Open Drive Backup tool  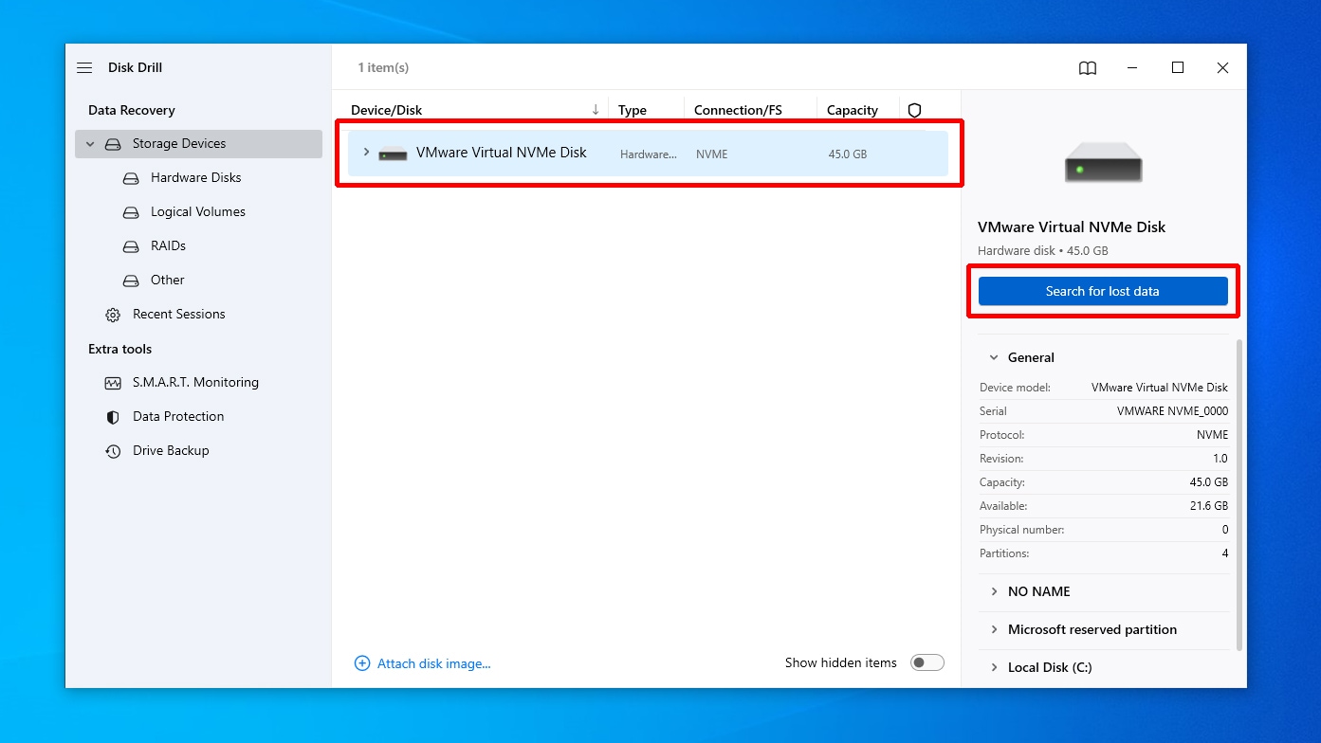(171, 451)
